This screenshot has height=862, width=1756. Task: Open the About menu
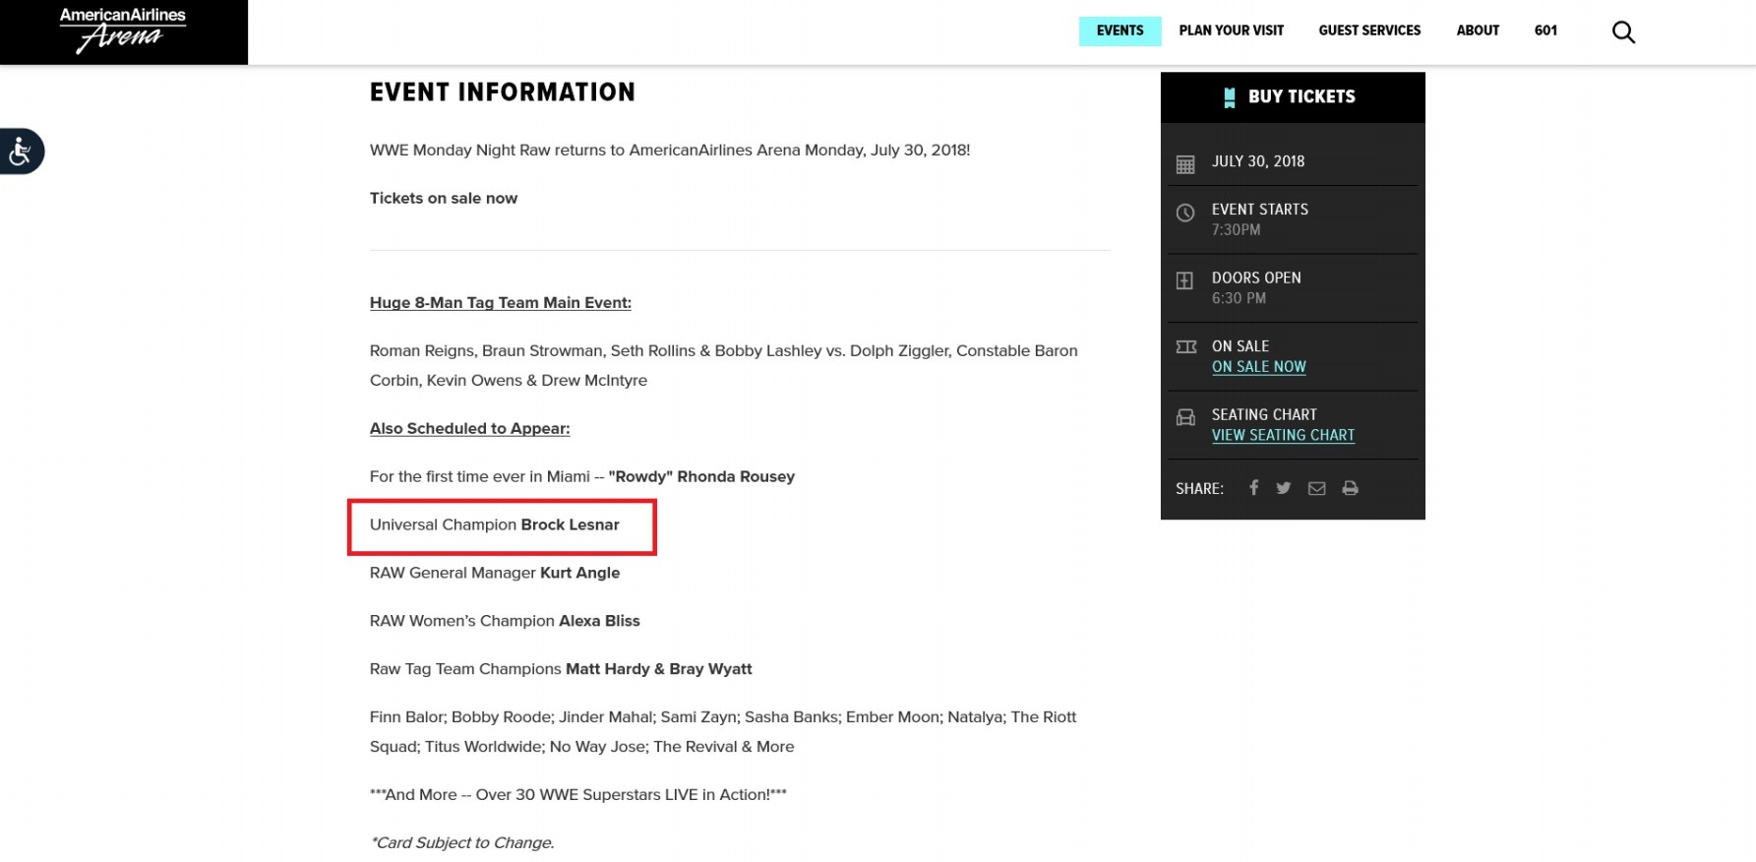1478,31
